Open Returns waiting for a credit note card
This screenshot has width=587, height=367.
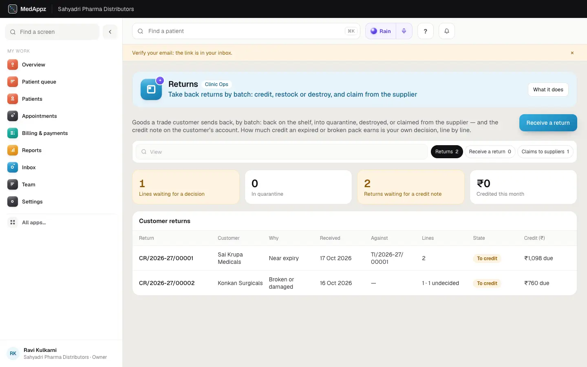pos(411,187)
